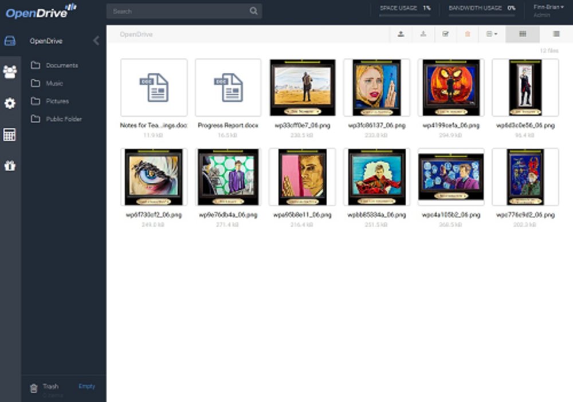Select the Notes for Tea...ings.doc document icon

click(x=154, y=88)
